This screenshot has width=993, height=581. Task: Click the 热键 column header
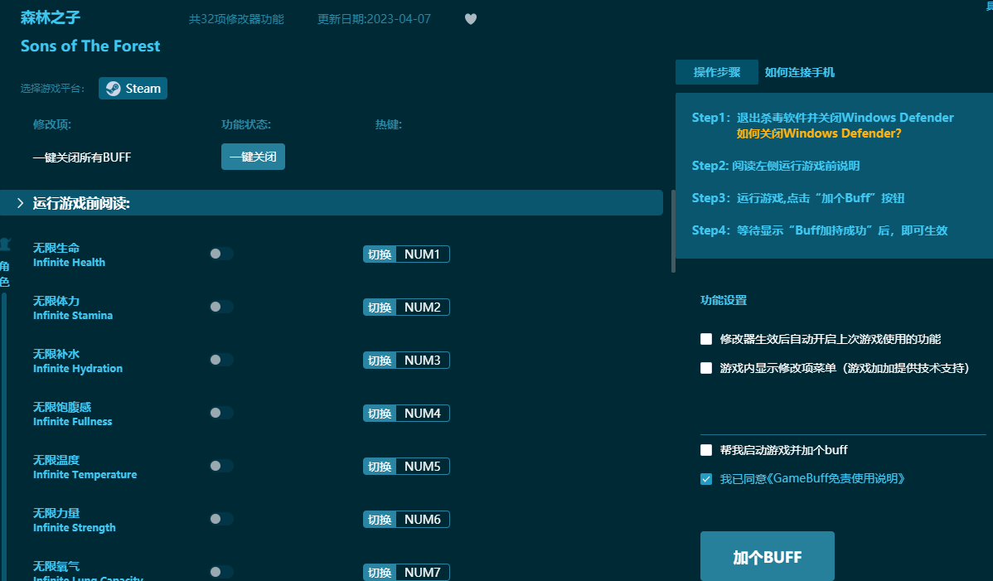point(389,124)
